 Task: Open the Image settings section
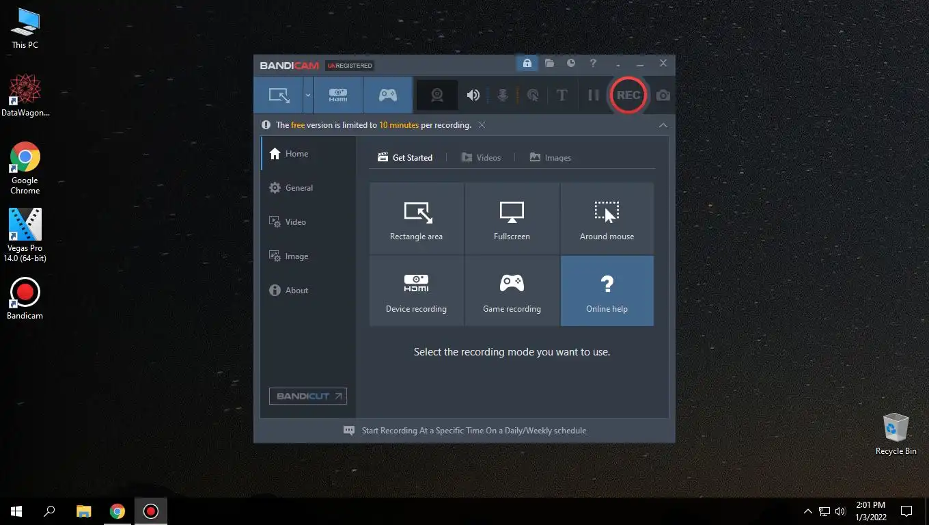[x=308, y=256]
